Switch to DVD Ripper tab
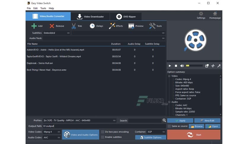The image size is (248, 144). (126, 16)
